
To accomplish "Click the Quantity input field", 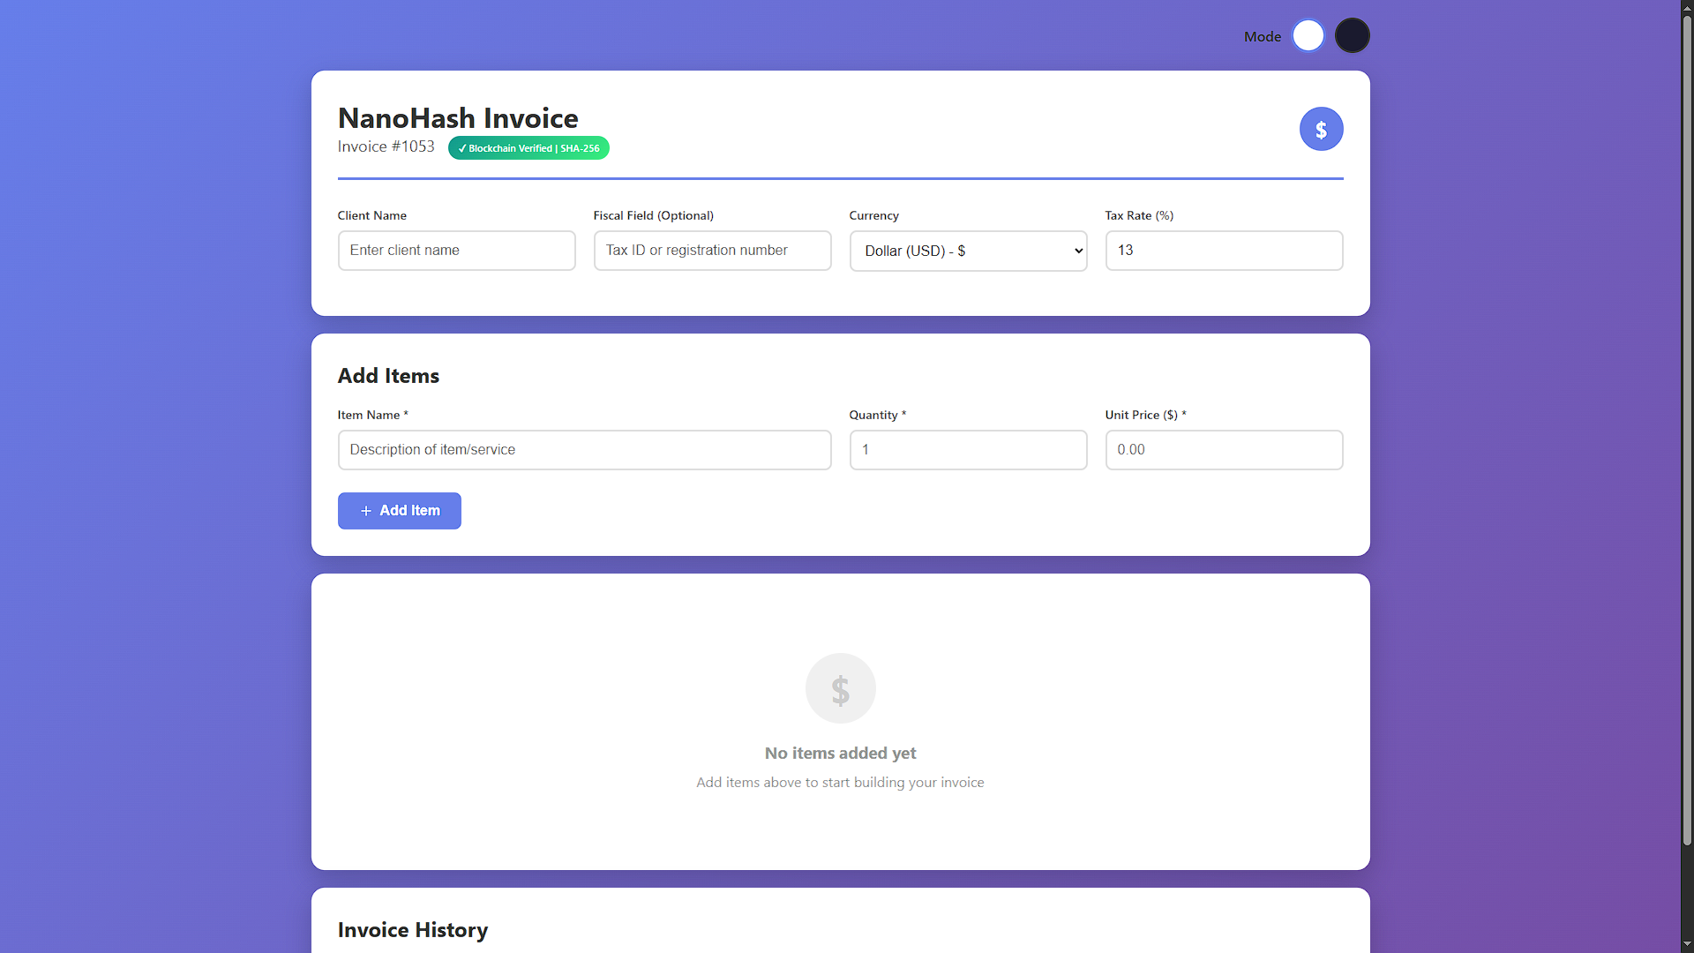I will click(x=968, y=450).
